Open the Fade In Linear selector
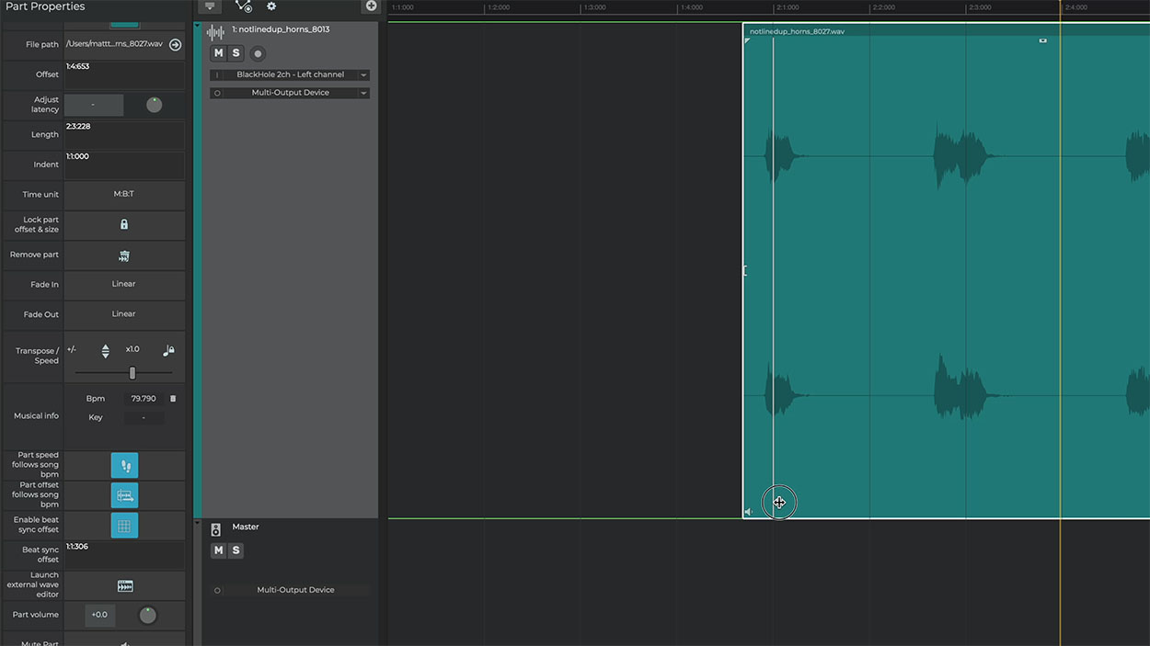The width and height of the screenshot is (1150, 646). (x=124, y=284)
